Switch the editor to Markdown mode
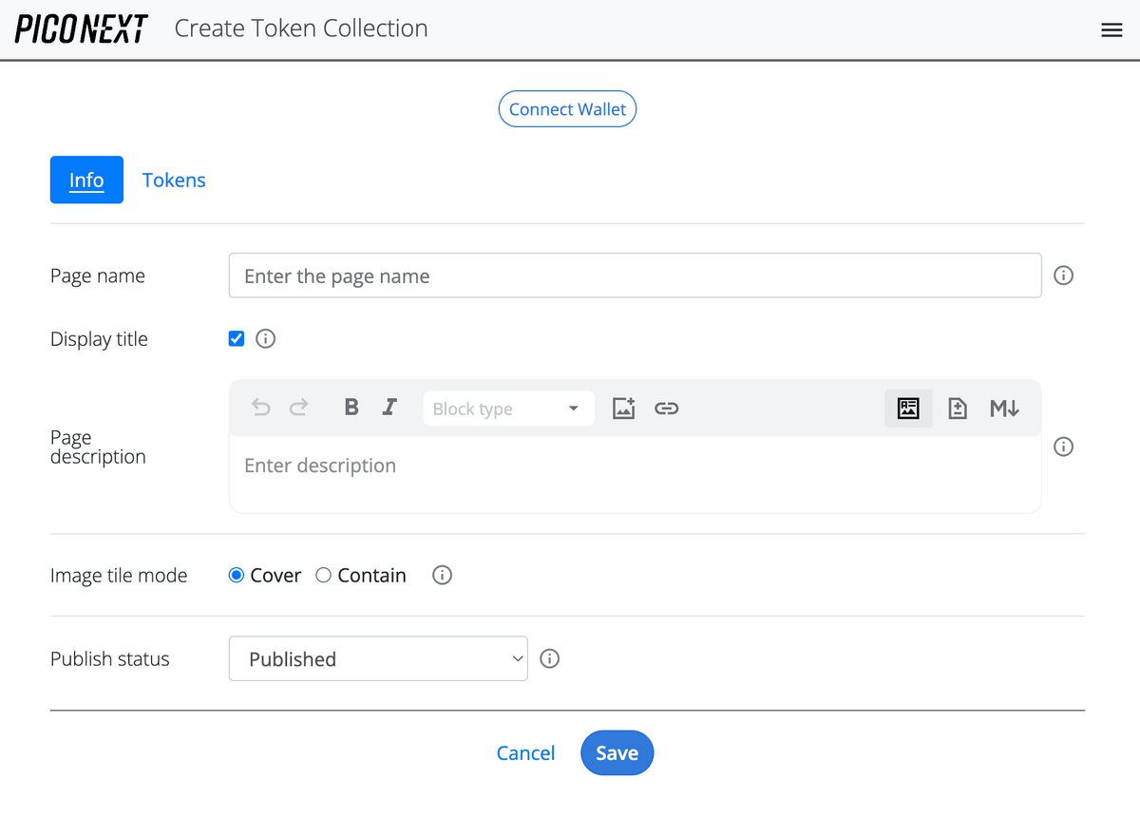This screenshot has width=1140, height=818. [1004, 408]
